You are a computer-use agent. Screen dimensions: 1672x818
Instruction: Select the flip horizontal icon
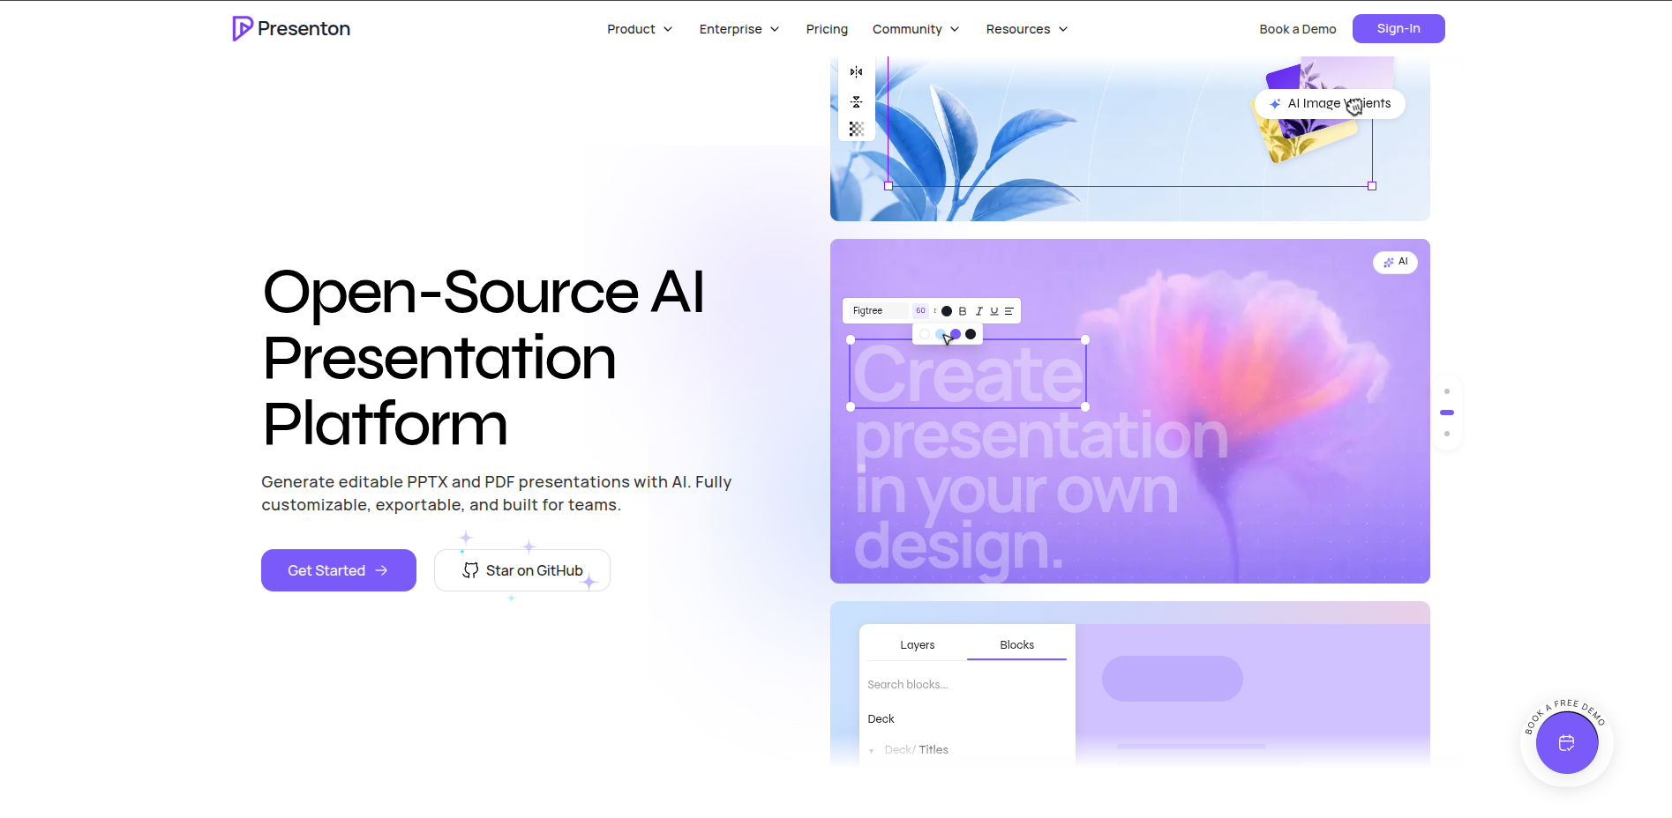click(856, 72)
